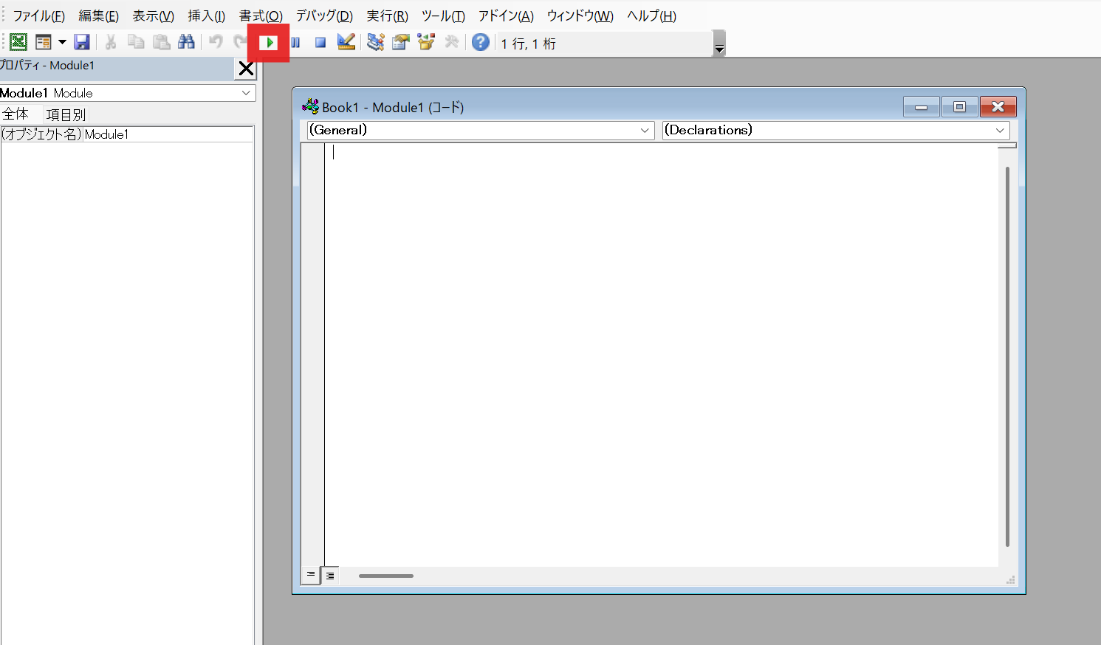Viewport: 1101px width, 645px height.
Task: Click the View Microsoft Excel icon
Action: [x=18, y=43]
